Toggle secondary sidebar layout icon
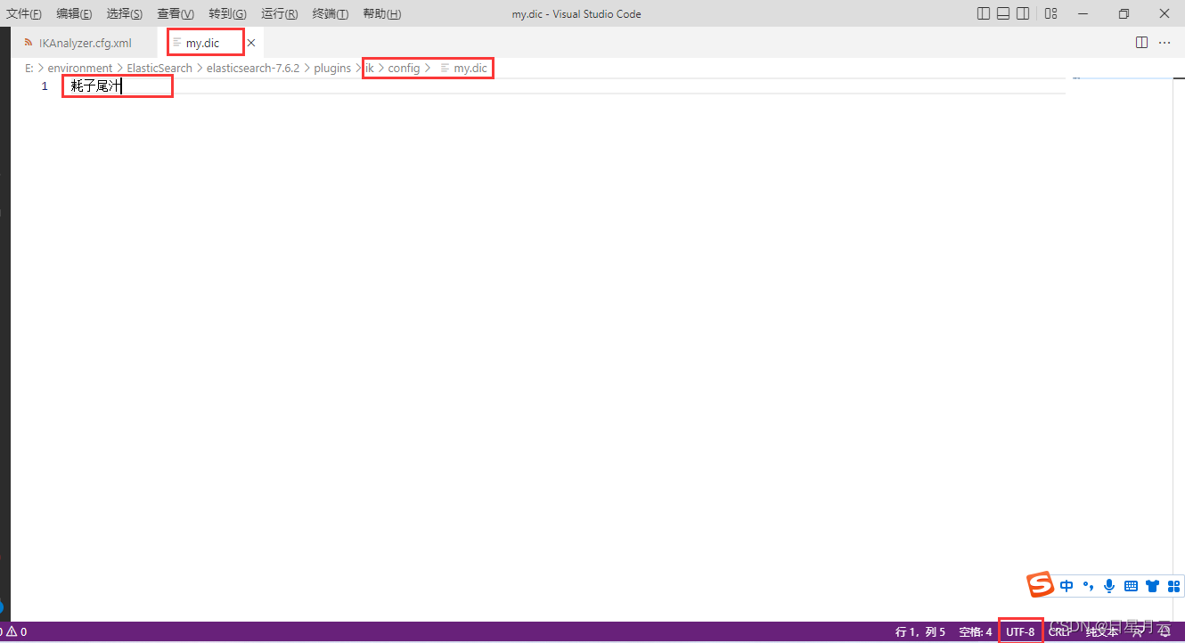 pyautogui.click(x=1023, y=13)
